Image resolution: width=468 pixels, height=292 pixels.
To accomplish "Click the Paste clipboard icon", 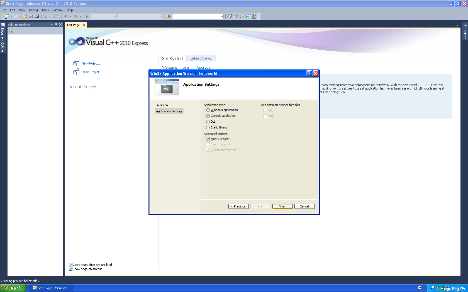I will click(58, 16).
